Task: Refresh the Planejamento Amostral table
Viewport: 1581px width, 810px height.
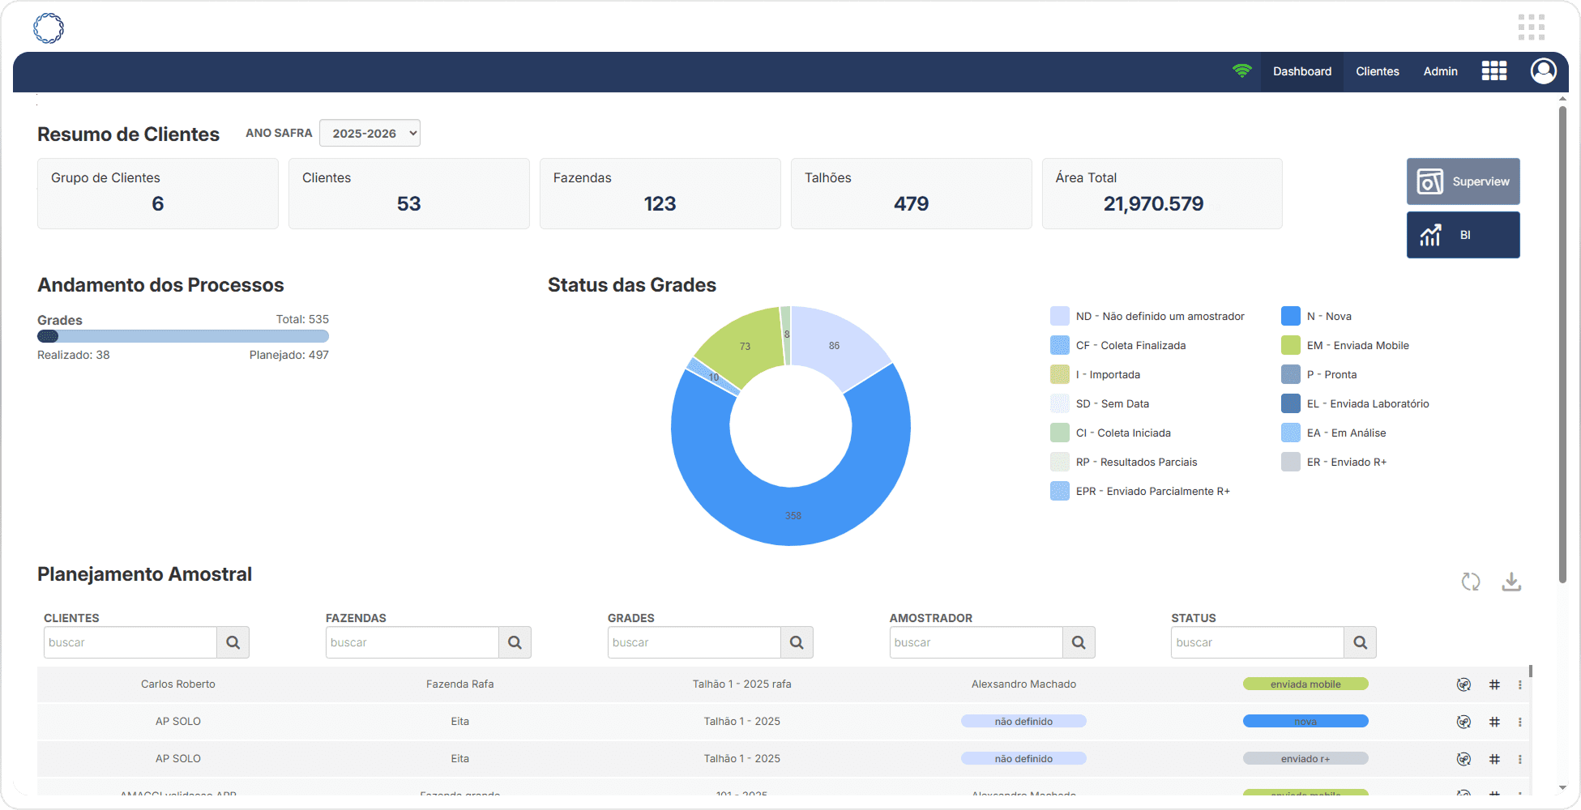Action: (x=1472, y=582)
